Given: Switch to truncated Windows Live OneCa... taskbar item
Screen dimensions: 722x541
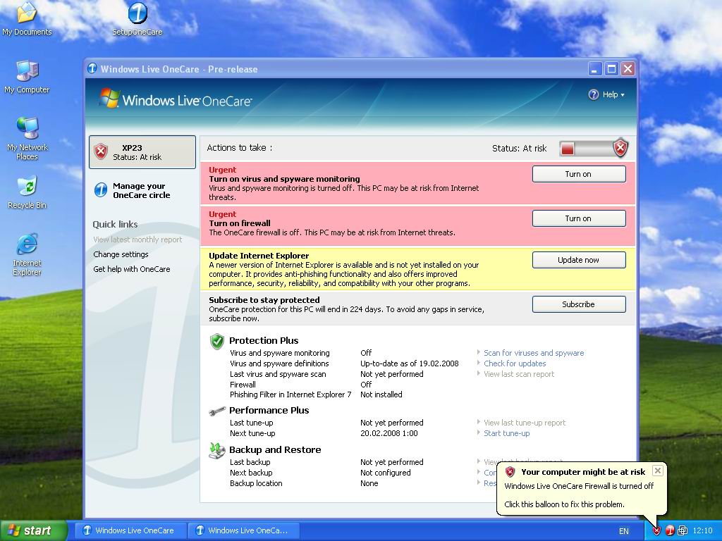Looking at the screenshot, I should 243,530.
